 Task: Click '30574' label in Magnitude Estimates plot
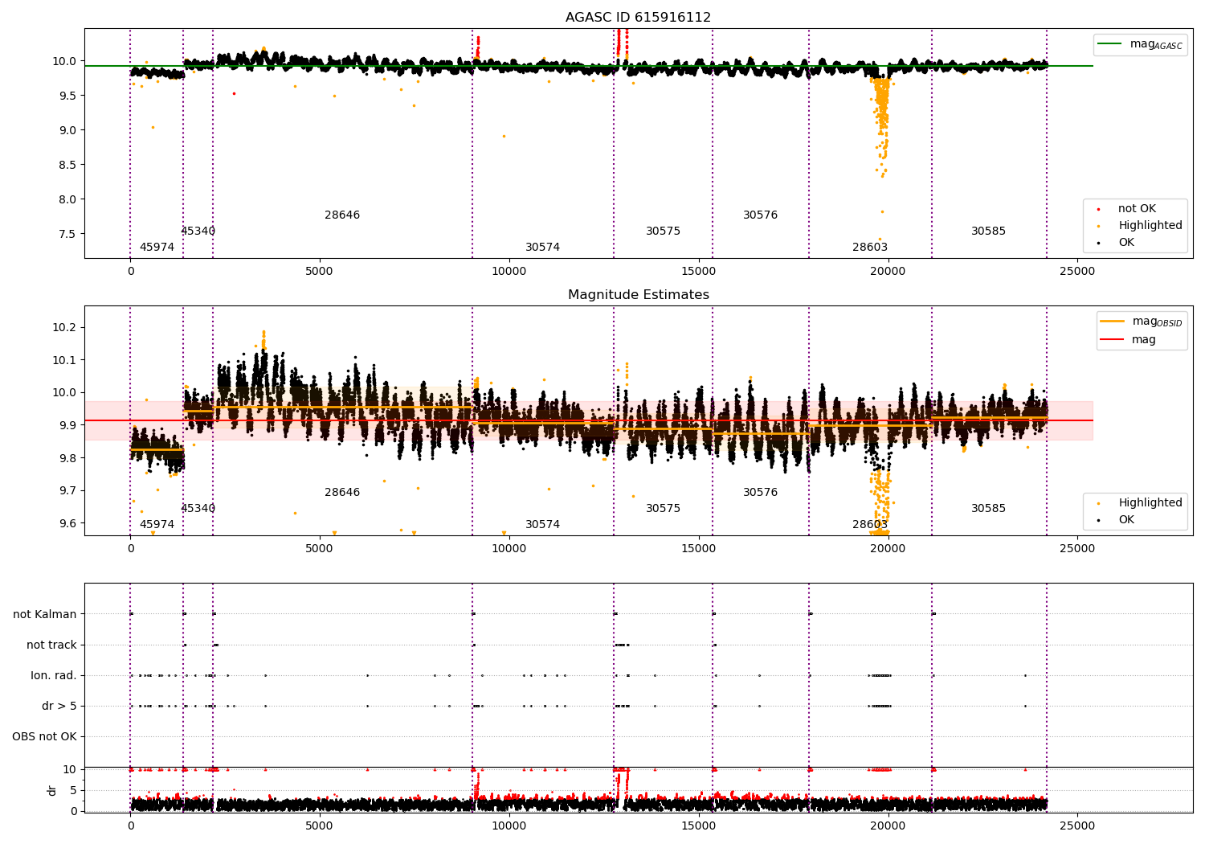point(543,525)
